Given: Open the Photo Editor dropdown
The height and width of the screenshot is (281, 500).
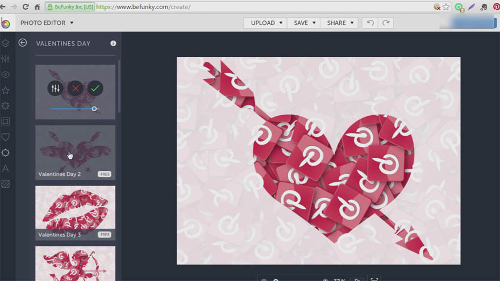Looking at the screenshot, I should click(x=47, y=23).
